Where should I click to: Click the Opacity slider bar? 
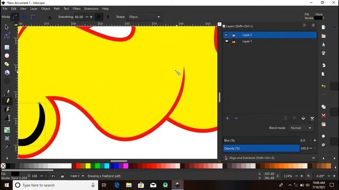[261, 148]
